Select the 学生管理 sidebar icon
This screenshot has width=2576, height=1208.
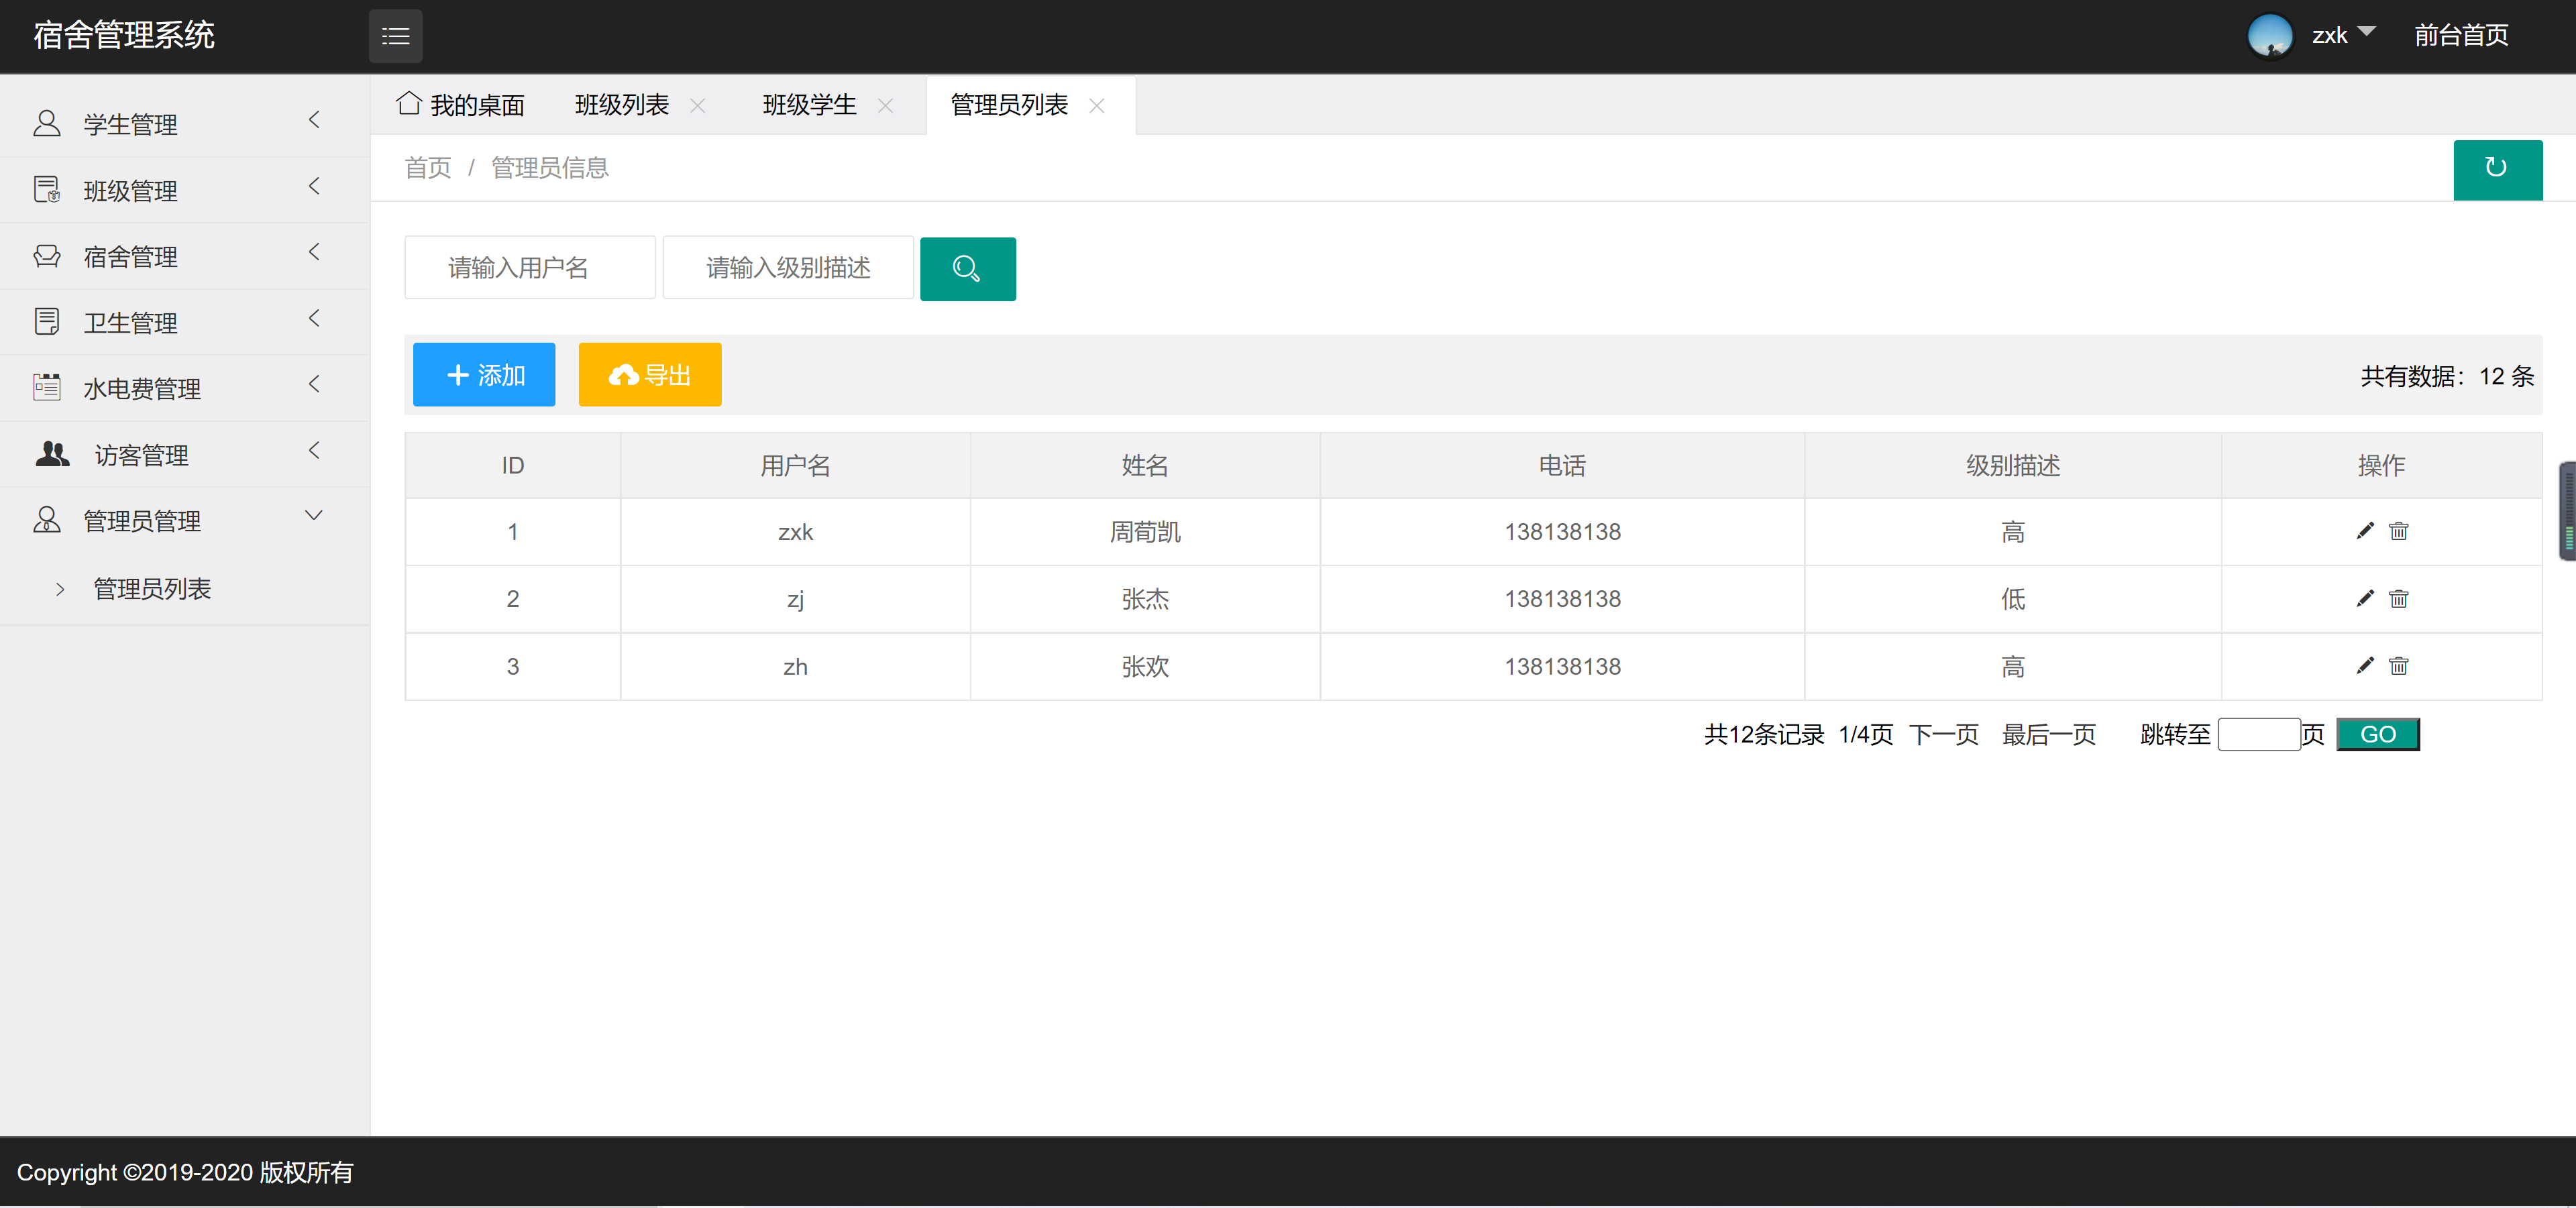[x=47, y=122]
